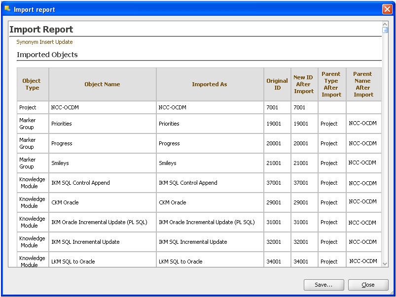The width and height of the screenshot is (396, 297).
Task: Click parent type Project in CKM Oracle row
Action: (329, 202)
